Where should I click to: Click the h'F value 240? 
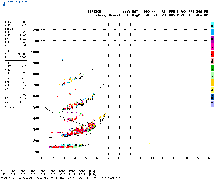[x=24, y=63]
